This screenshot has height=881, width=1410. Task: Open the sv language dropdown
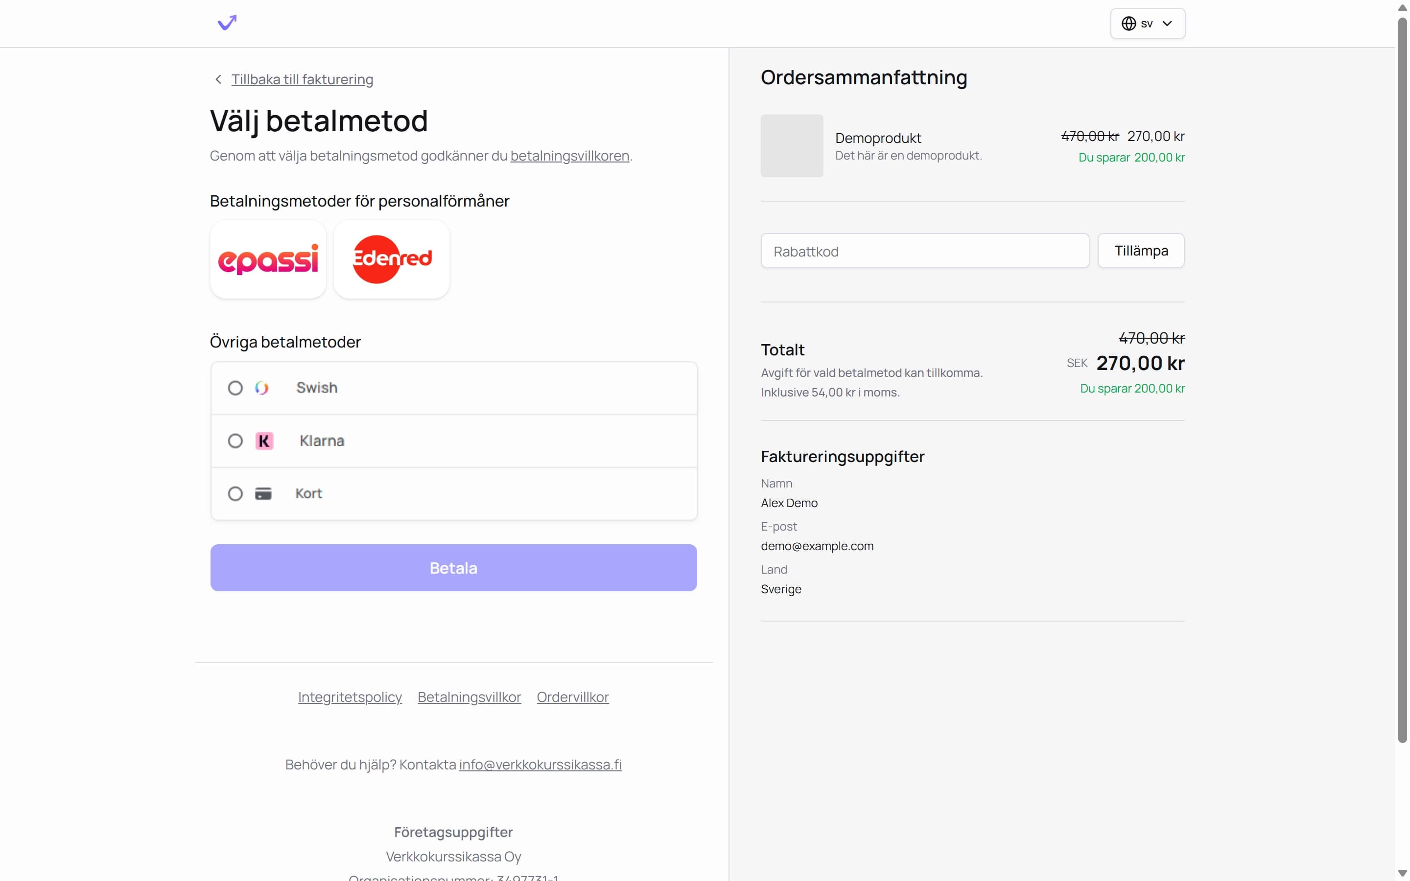pos(1147,23)
